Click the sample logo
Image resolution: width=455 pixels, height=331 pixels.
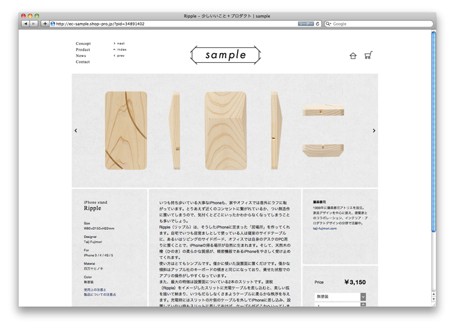(226, 55)
